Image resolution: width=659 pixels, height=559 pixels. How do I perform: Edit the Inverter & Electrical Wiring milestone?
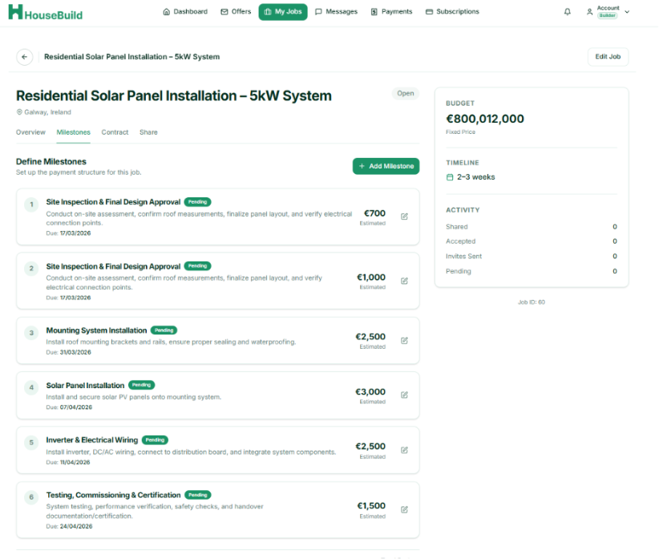pyautogui.click(x=404, y=450)
